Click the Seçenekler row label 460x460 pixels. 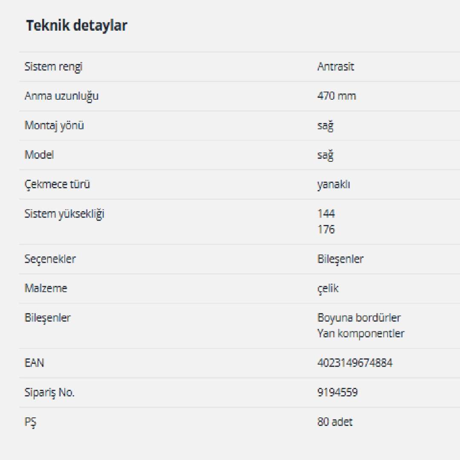click(x=50, y=259)
